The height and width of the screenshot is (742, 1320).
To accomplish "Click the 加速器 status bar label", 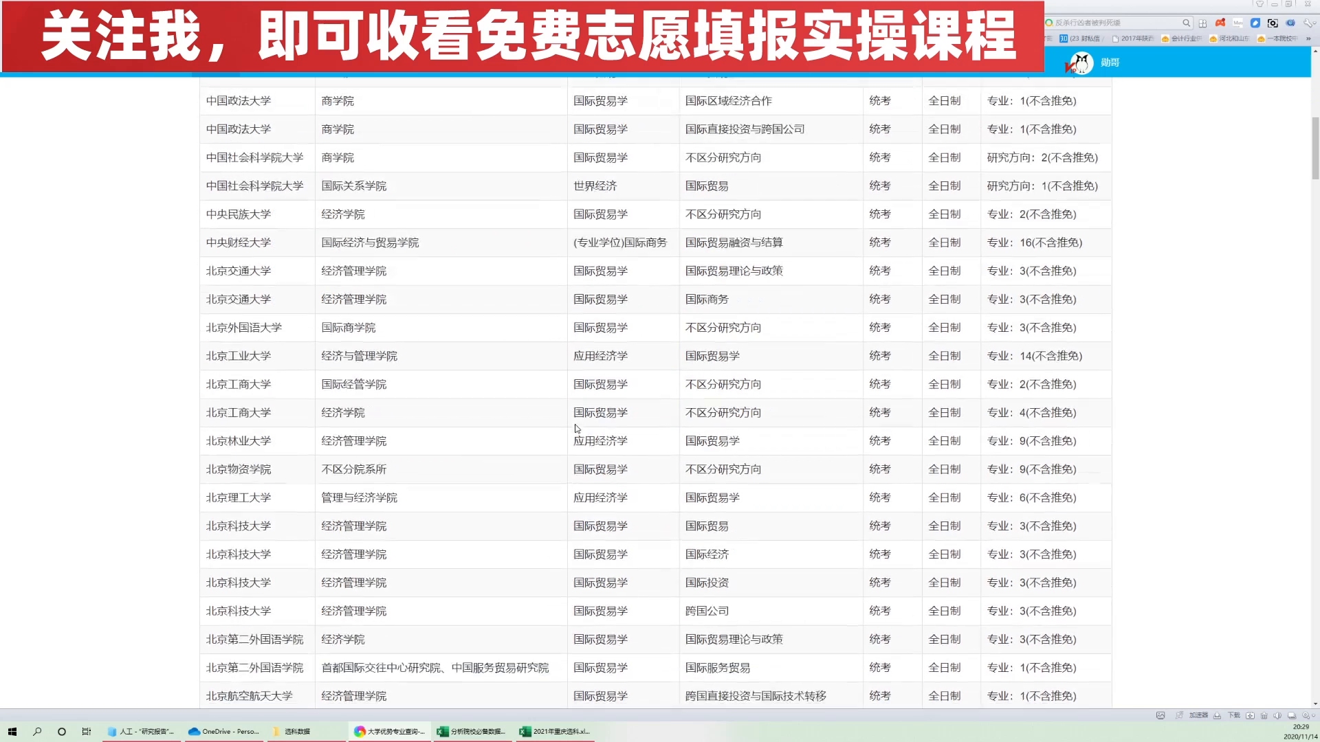I will [1198, 715].
